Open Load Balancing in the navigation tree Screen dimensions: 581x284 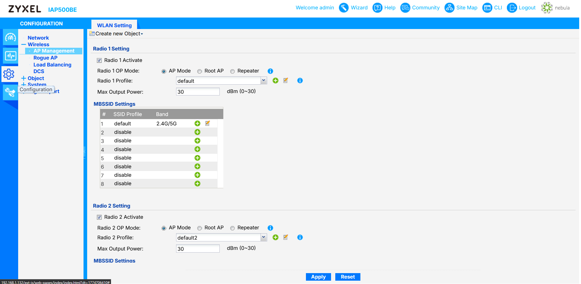tap(52, 65)
